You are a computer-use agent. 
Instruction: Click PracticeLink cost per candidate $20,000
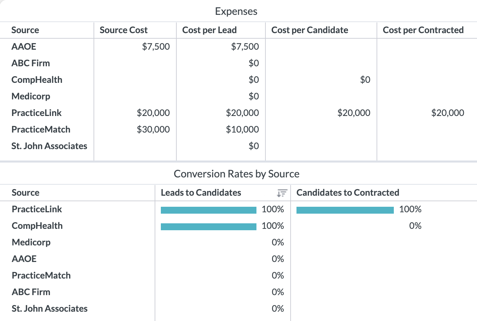[x=354, y=113]
